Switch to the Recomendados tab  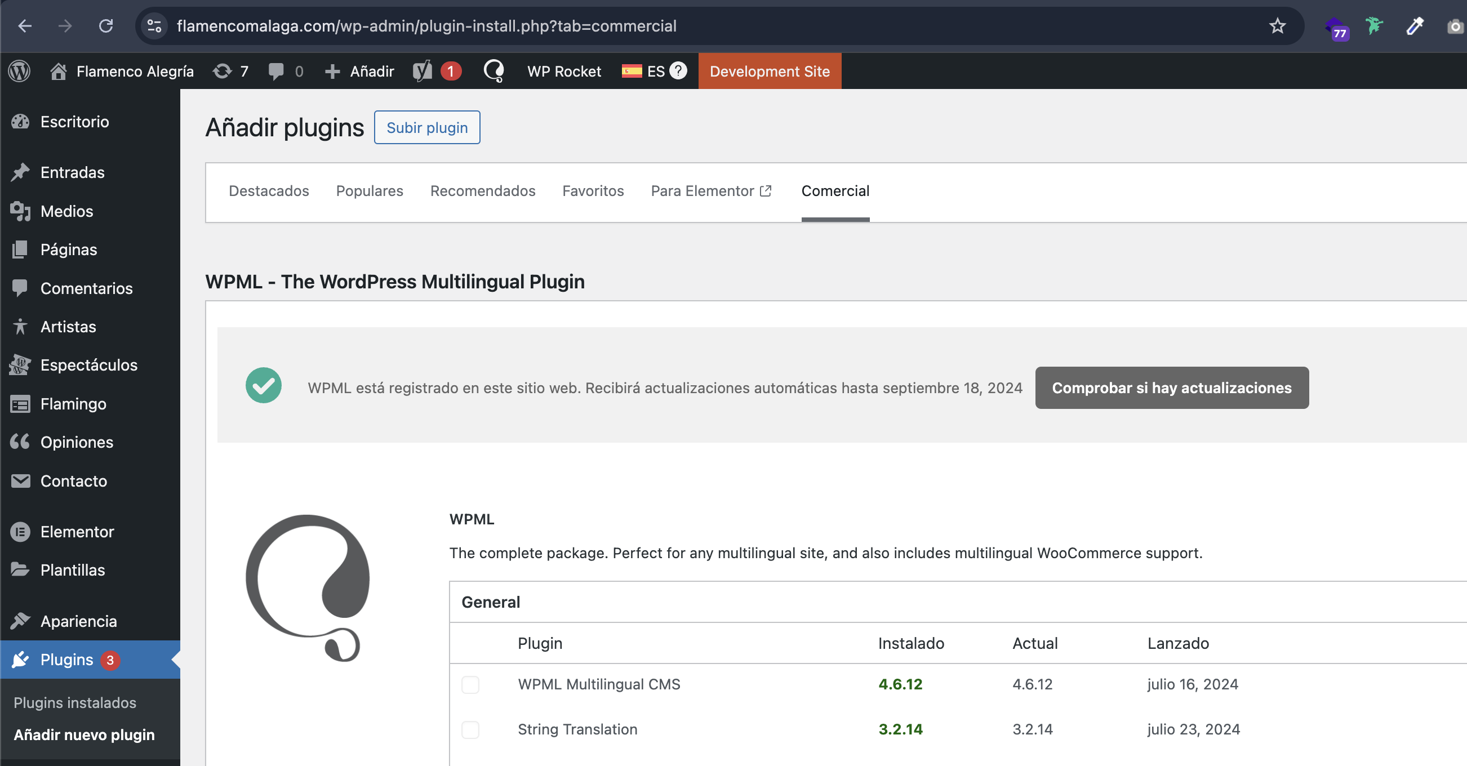pos(482,191)
